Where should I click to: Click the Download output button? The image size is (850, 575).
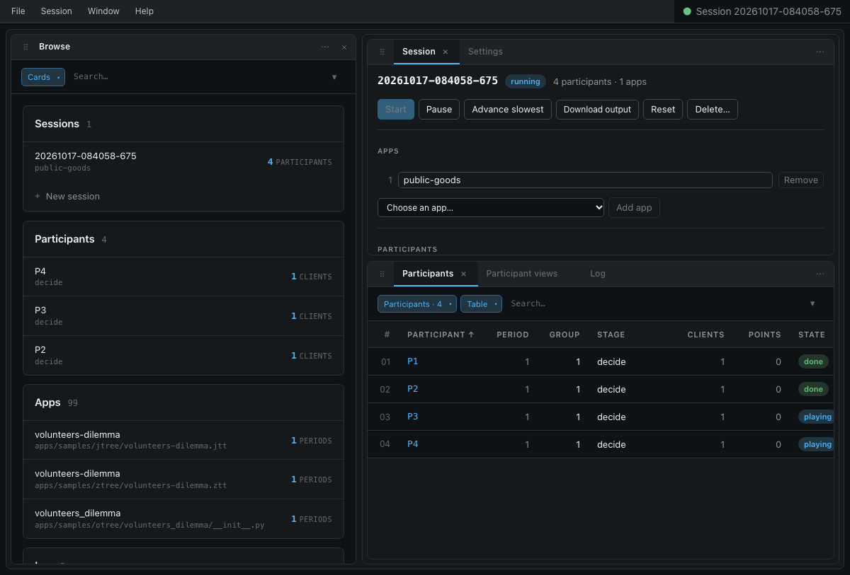598,109
